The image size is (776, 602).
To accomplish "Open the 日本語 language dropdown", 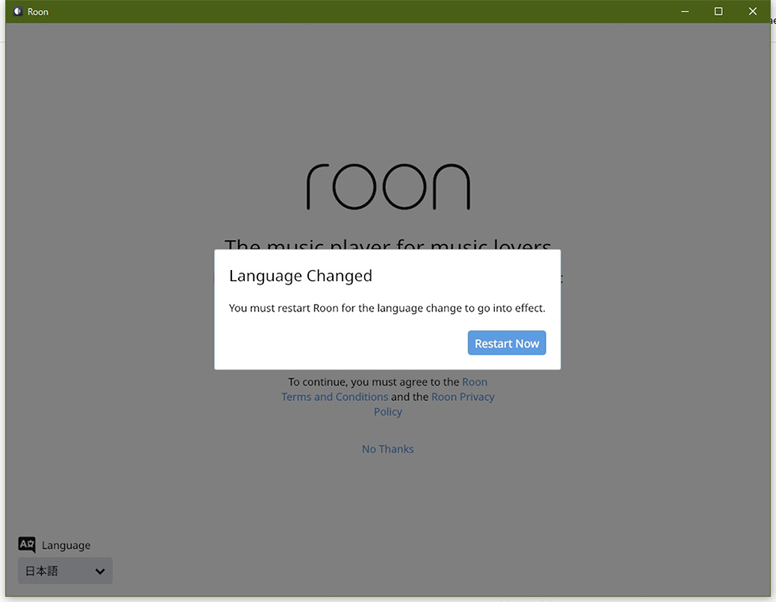I will point(65,571).
